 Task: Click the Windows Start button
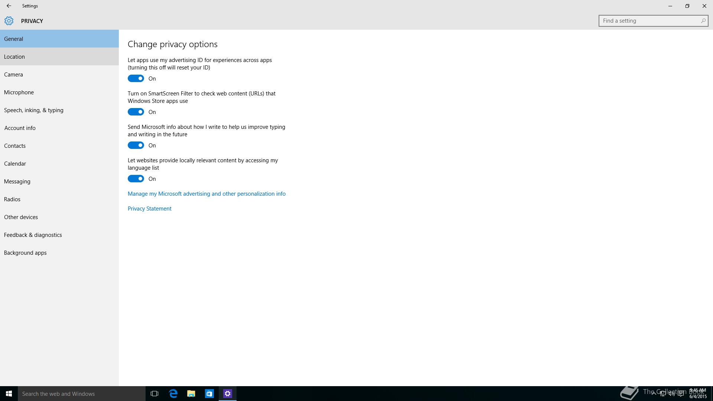click(x=9, y=394)
